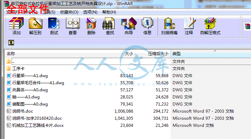This screenshot has height=139, width=251.
Task: Click size value 79,341
Action: (127, 104)
